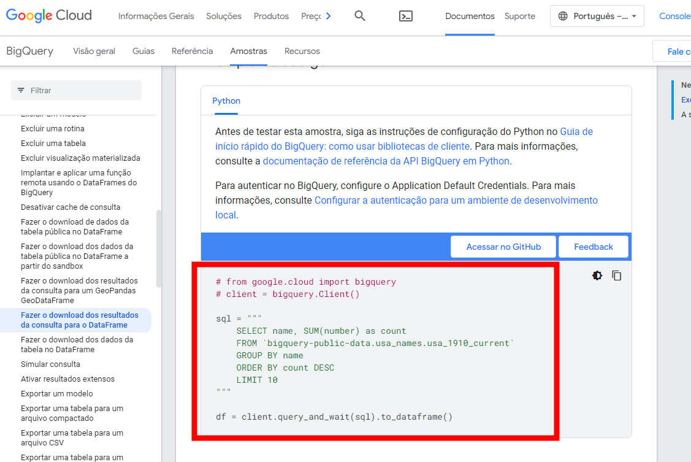This screenshot has height=462, width=691.
Task: Open the Suporte page
Action: (519, 17)
